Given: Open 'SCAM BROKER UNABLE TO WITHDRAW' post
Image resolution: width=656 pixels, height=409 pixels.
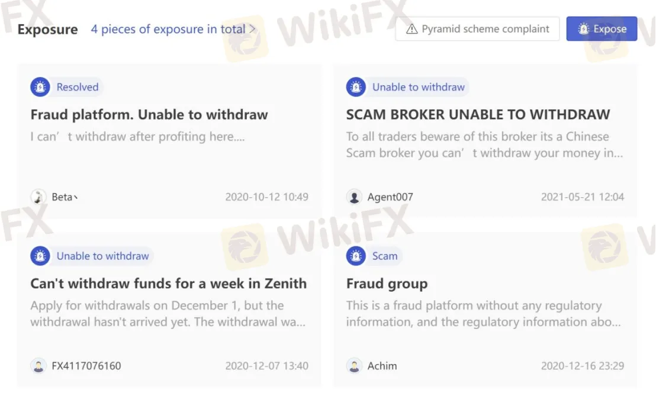Looking at the screenshot, I should 478,115.
